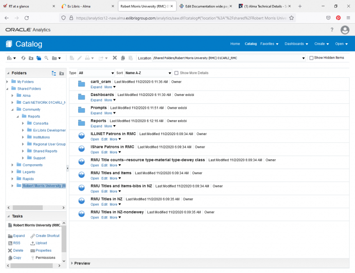
Task: Click the pane splitter collapse handle
Action: [x=67, y=168]
